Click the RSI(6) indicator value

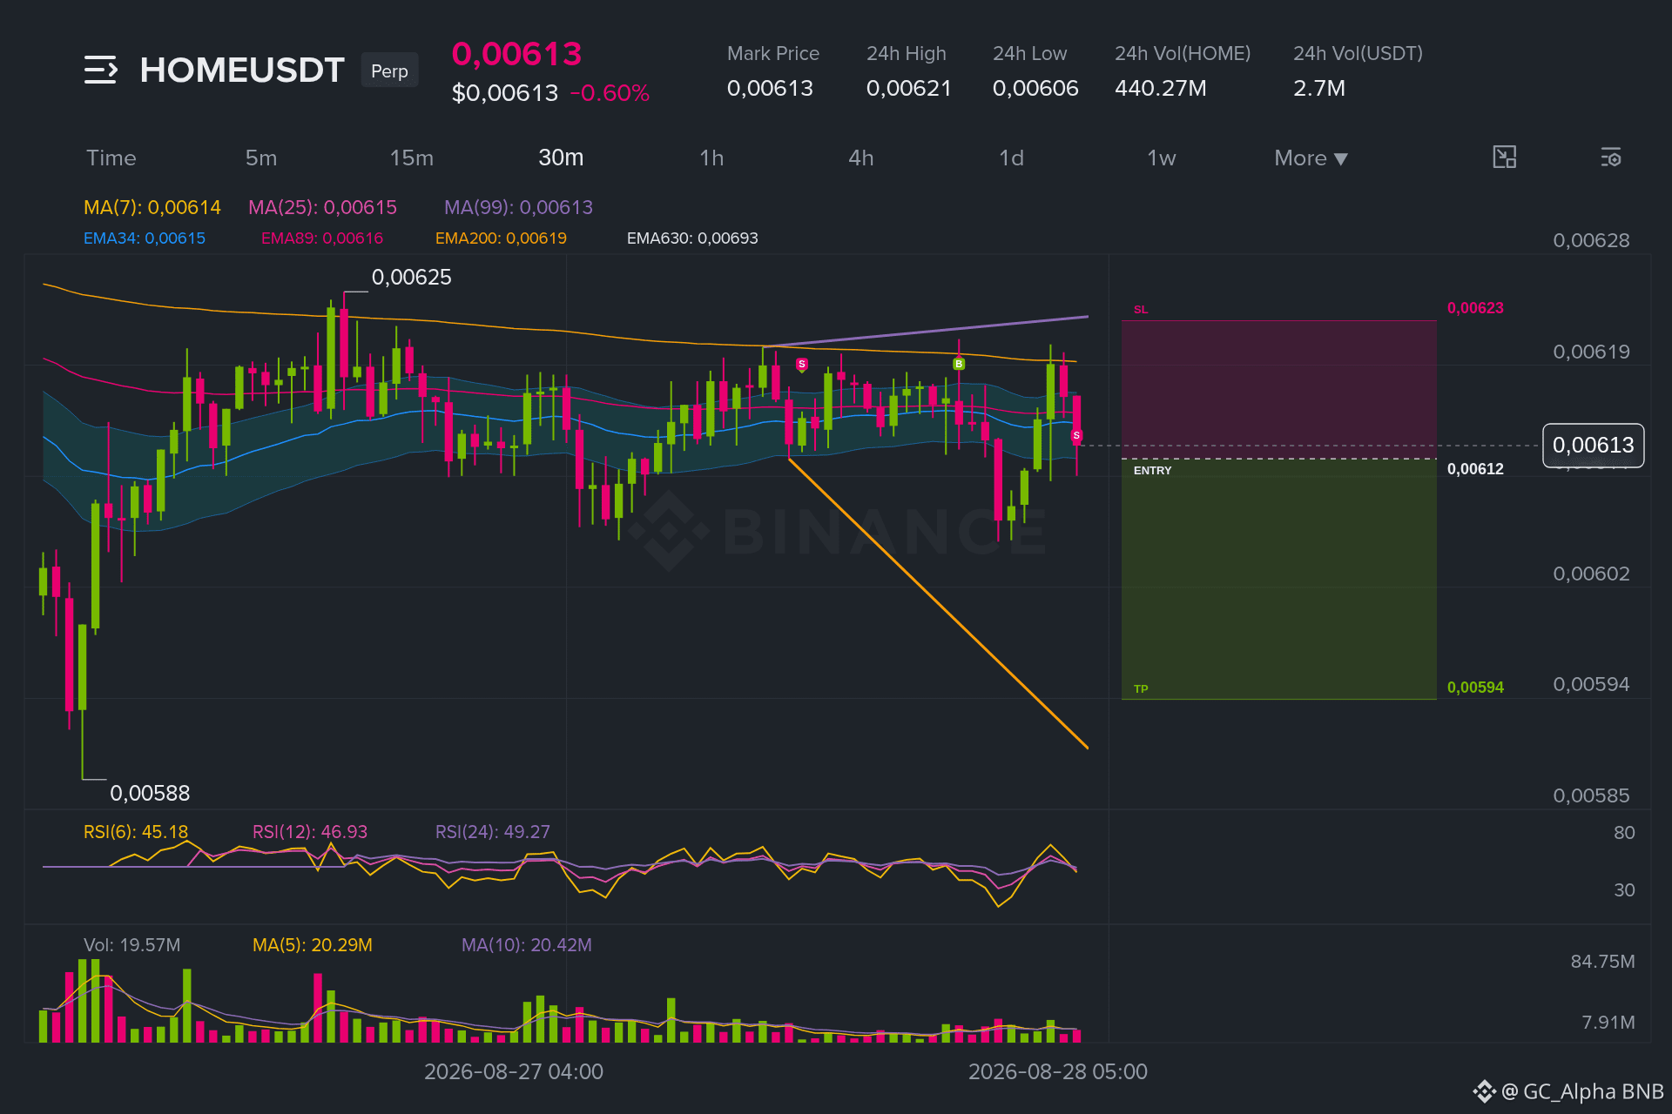click(136, 832)
